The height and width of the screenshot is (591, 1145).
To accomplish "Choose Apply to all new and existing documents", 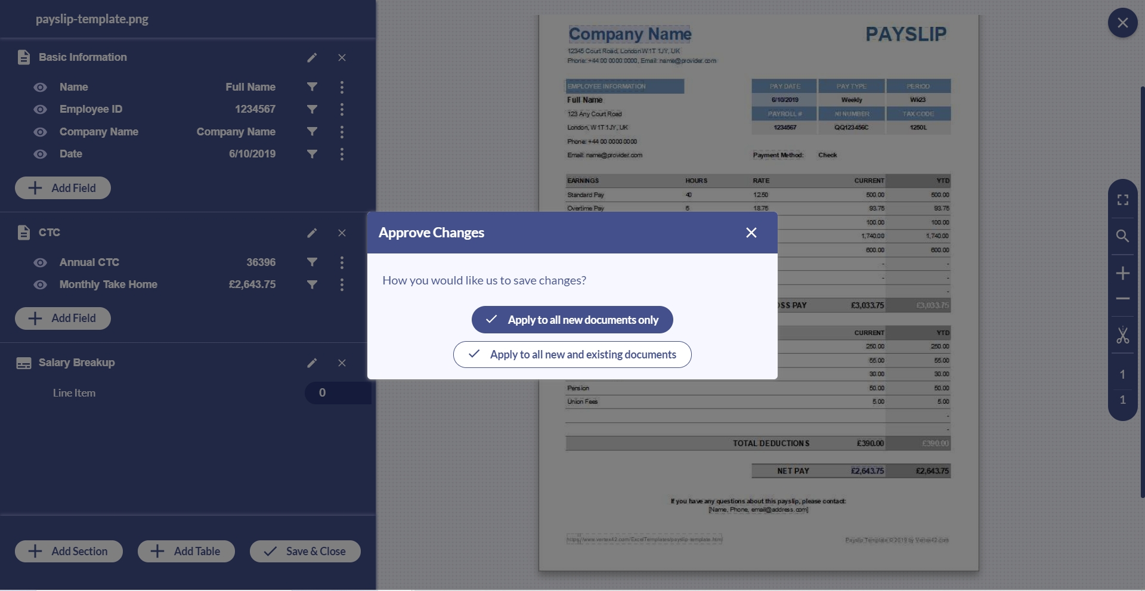I will (572, 354).
